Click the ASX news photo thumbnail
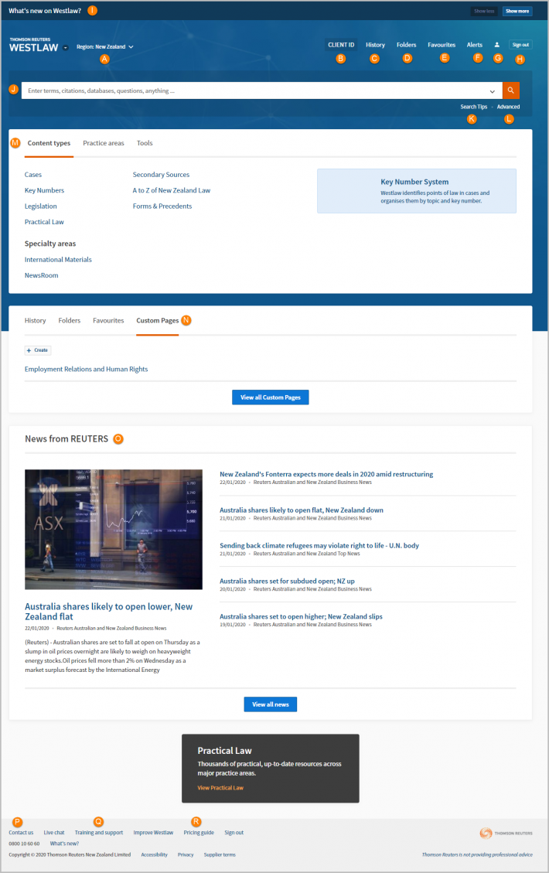Image resolution: width=549 pixels, height=873 pixels. point(114,530)
